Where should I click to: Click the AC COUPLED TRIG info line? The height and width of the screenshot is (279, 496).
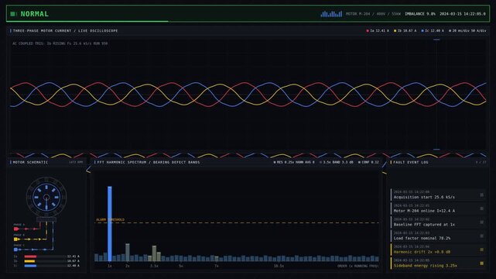click(x=60, y=43)
